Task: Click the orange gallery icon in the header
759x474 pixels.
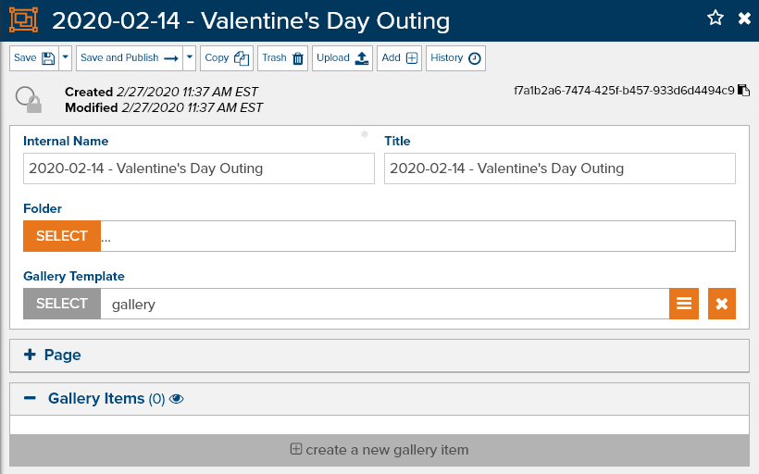Action: click(x=23, y=19)
